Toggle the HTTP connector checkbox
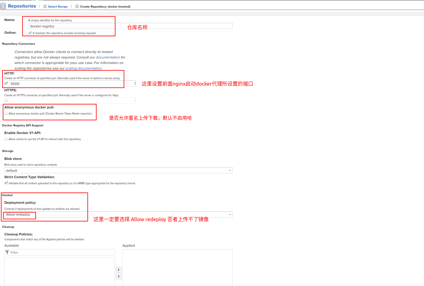Image resolution: width=424 pixels, height=286 pixels. click(6, 83)
